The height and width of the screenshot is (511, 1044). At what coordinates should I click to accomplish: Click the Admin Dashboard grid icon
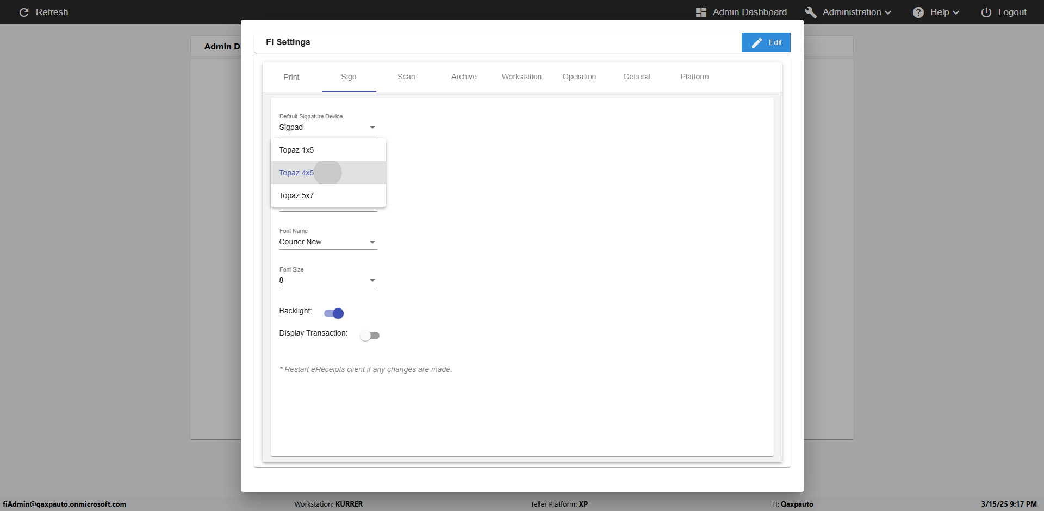pyautogui.click(x=701, y=12)
